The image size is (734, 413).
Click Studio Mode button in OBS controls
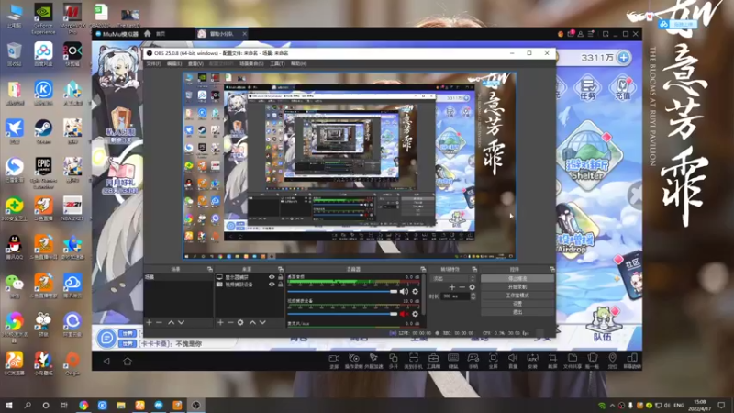click(x=517, y=296)
